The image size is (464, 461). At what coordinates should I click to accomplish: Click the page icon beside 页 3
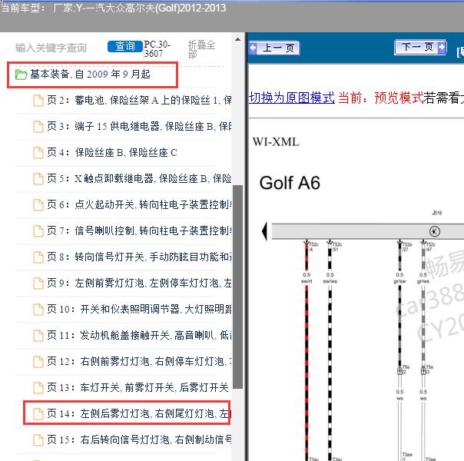click(38, 127)
